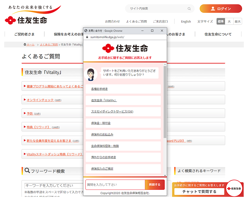Image resolution: width=248 pixels, height=201 pixels.
Task: Click the chat window scrollbar thumb
Action: (165, 102)
